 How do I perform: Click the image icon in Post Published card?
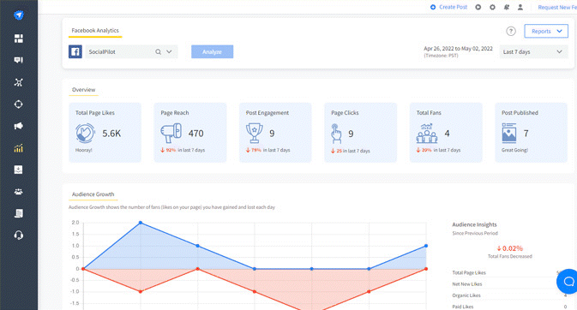(x=509, y=133)
